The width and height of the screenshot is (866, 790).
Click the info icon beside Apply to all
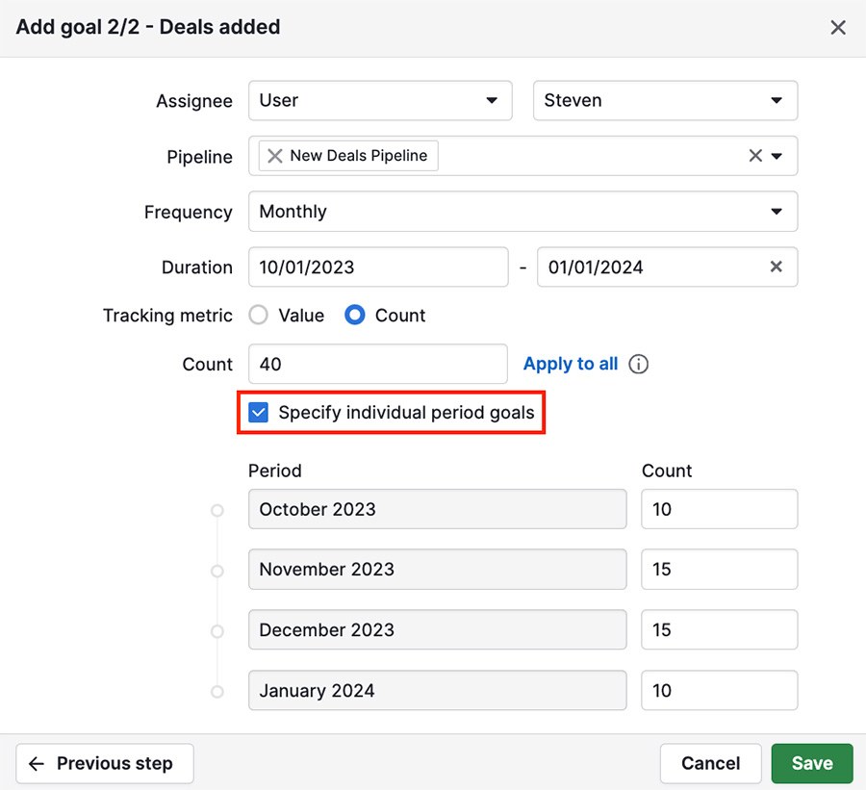point(637,364)
